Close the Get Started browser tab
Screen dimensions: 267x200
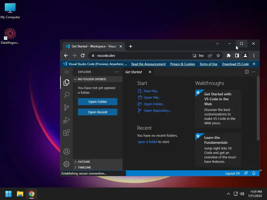120,46
